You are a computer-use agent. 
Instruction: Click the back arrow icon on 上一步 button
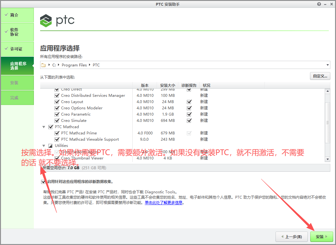[282, 237]
